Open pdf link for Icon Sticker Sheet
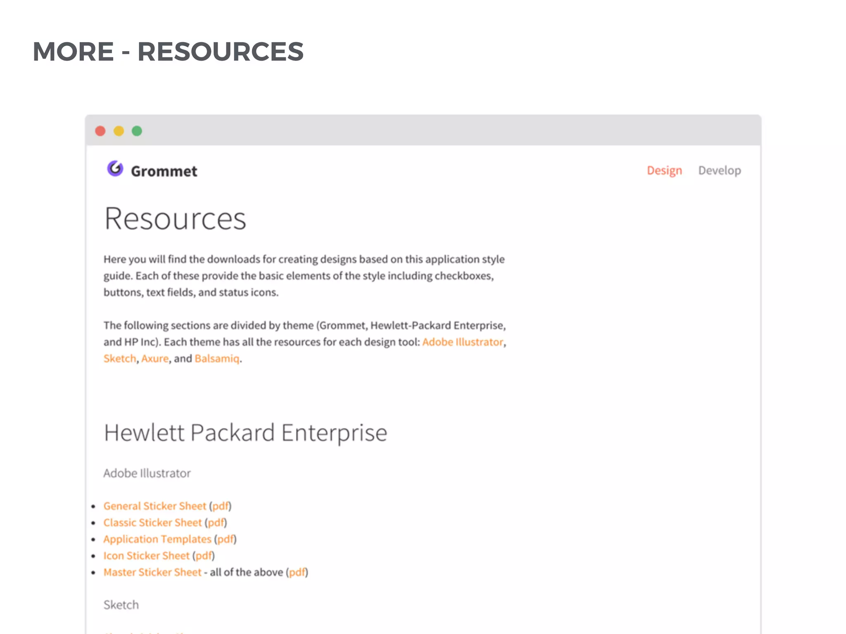846x634 pixels. (x=204, y=556)
